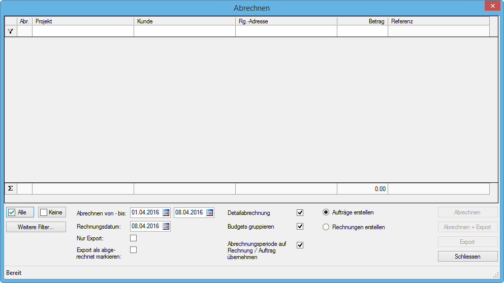Viewport: 504px width, 283px height.
Task: Open Weitere Filter dialog
Action: (36, 227)
